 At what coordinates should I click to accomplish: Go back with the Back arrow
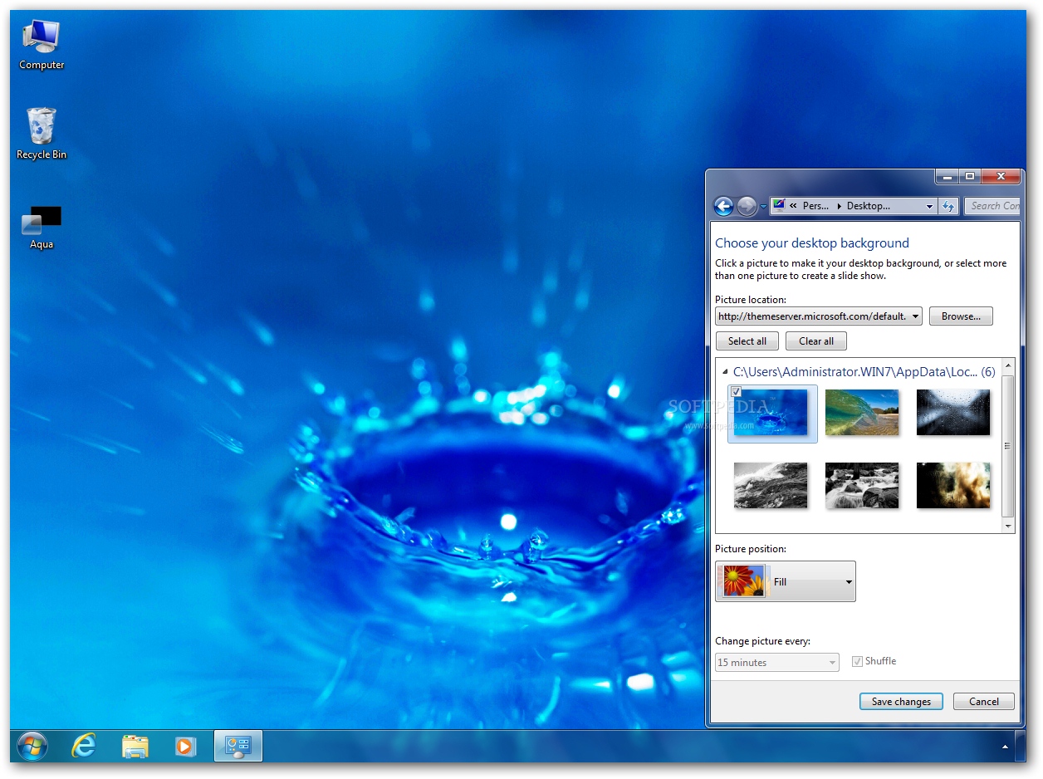723,206
